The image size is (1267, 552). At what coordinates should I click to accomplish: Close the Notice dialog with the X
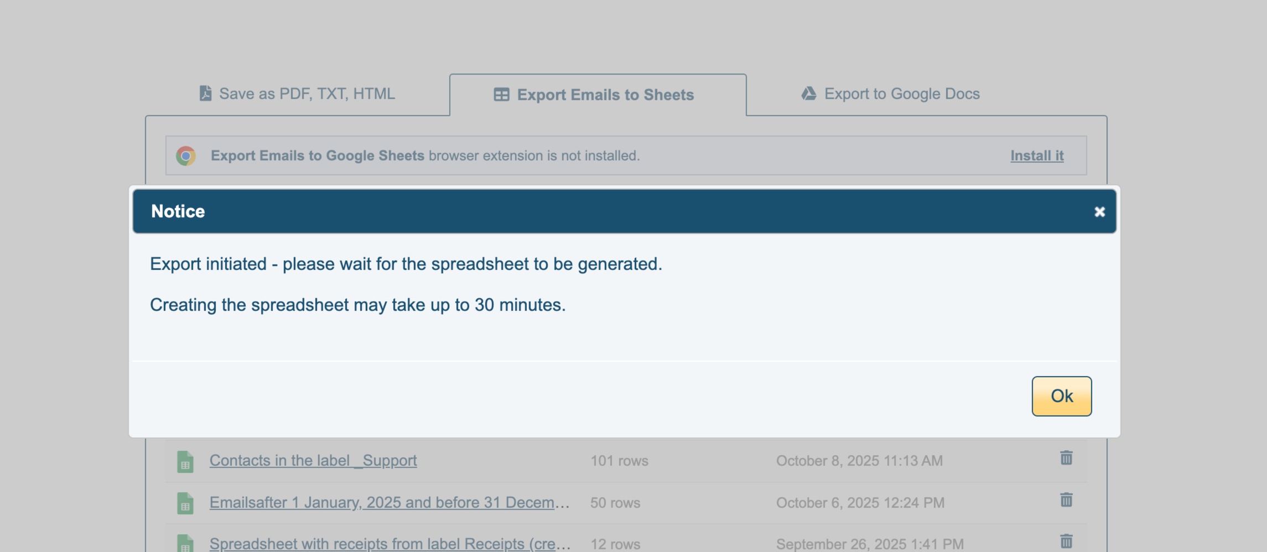(1099, 212)
